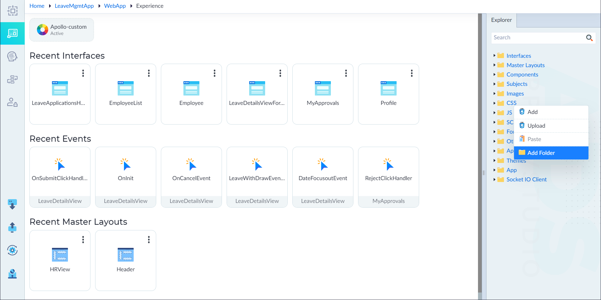Image resolution: width=601 pixels, height=300 pixels.
Task: Expand the Socket IO Client folder arrow
Action: point(494,180)
